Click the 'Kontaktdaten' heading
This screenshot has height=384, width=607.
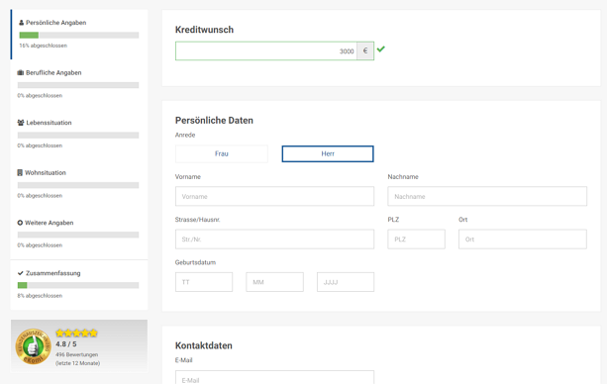(x=204, y=345)
